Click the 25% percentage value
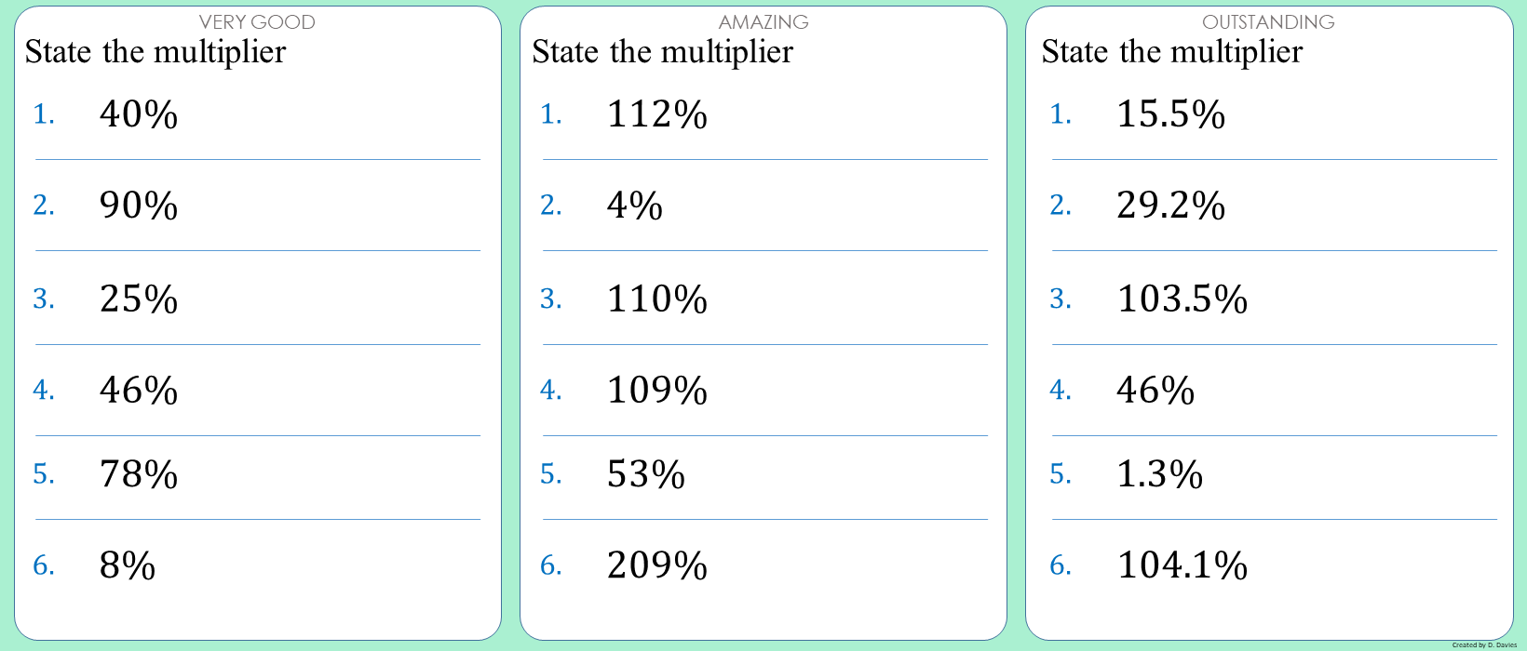The image size is (1527, 651). [x=139, y=299]
